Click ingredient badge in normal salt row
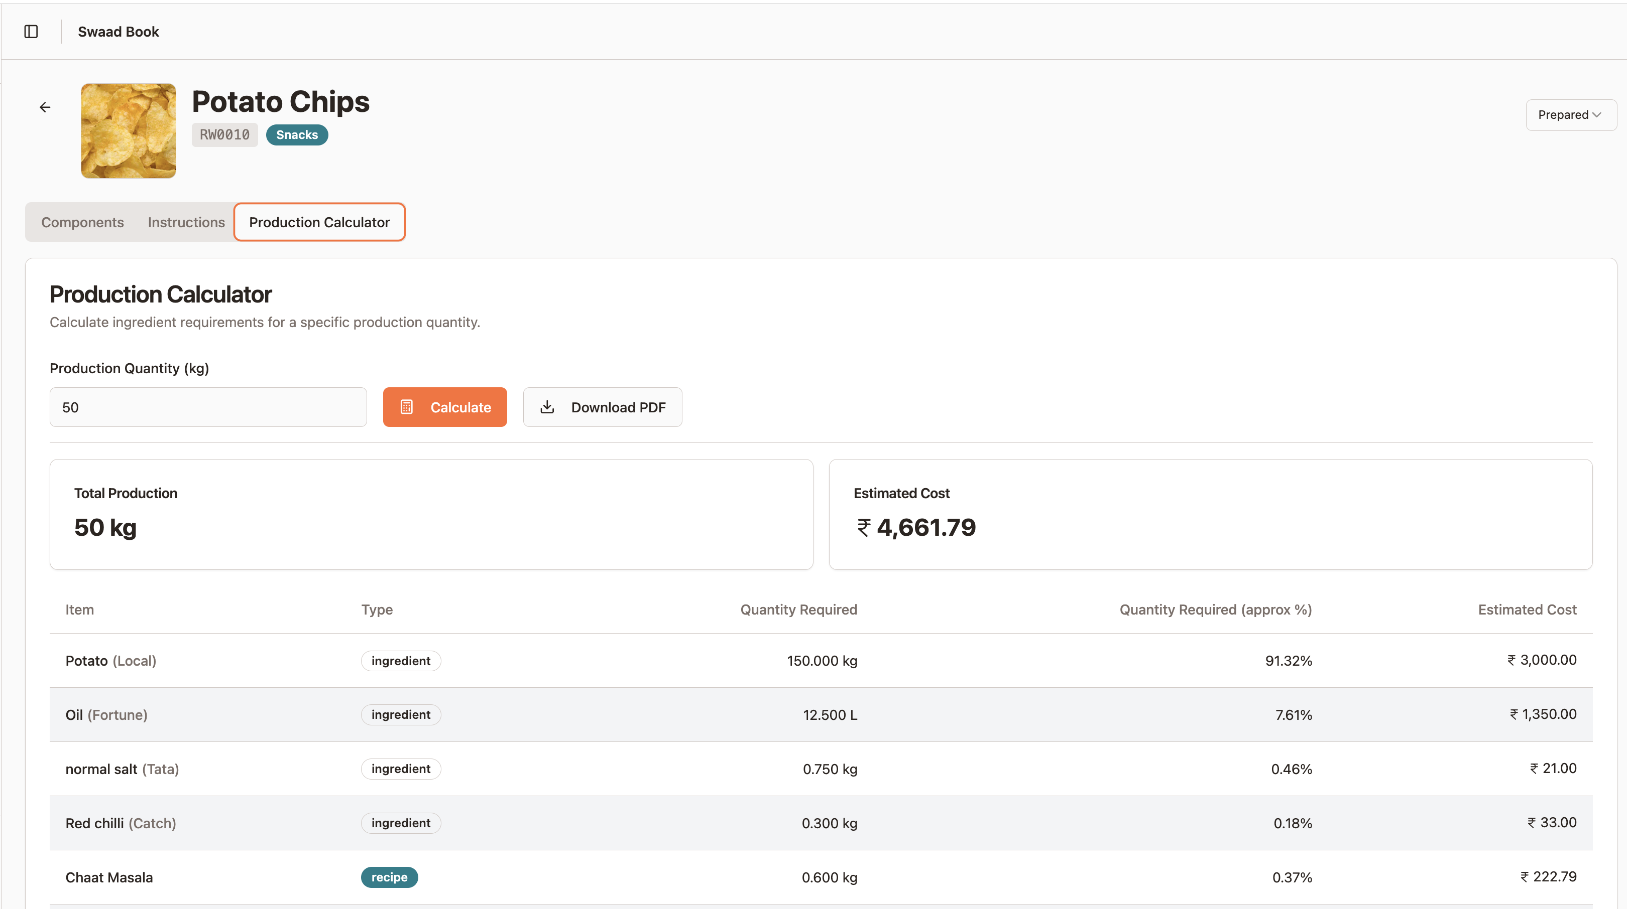1627x909 pixels. tap(401, 769)
